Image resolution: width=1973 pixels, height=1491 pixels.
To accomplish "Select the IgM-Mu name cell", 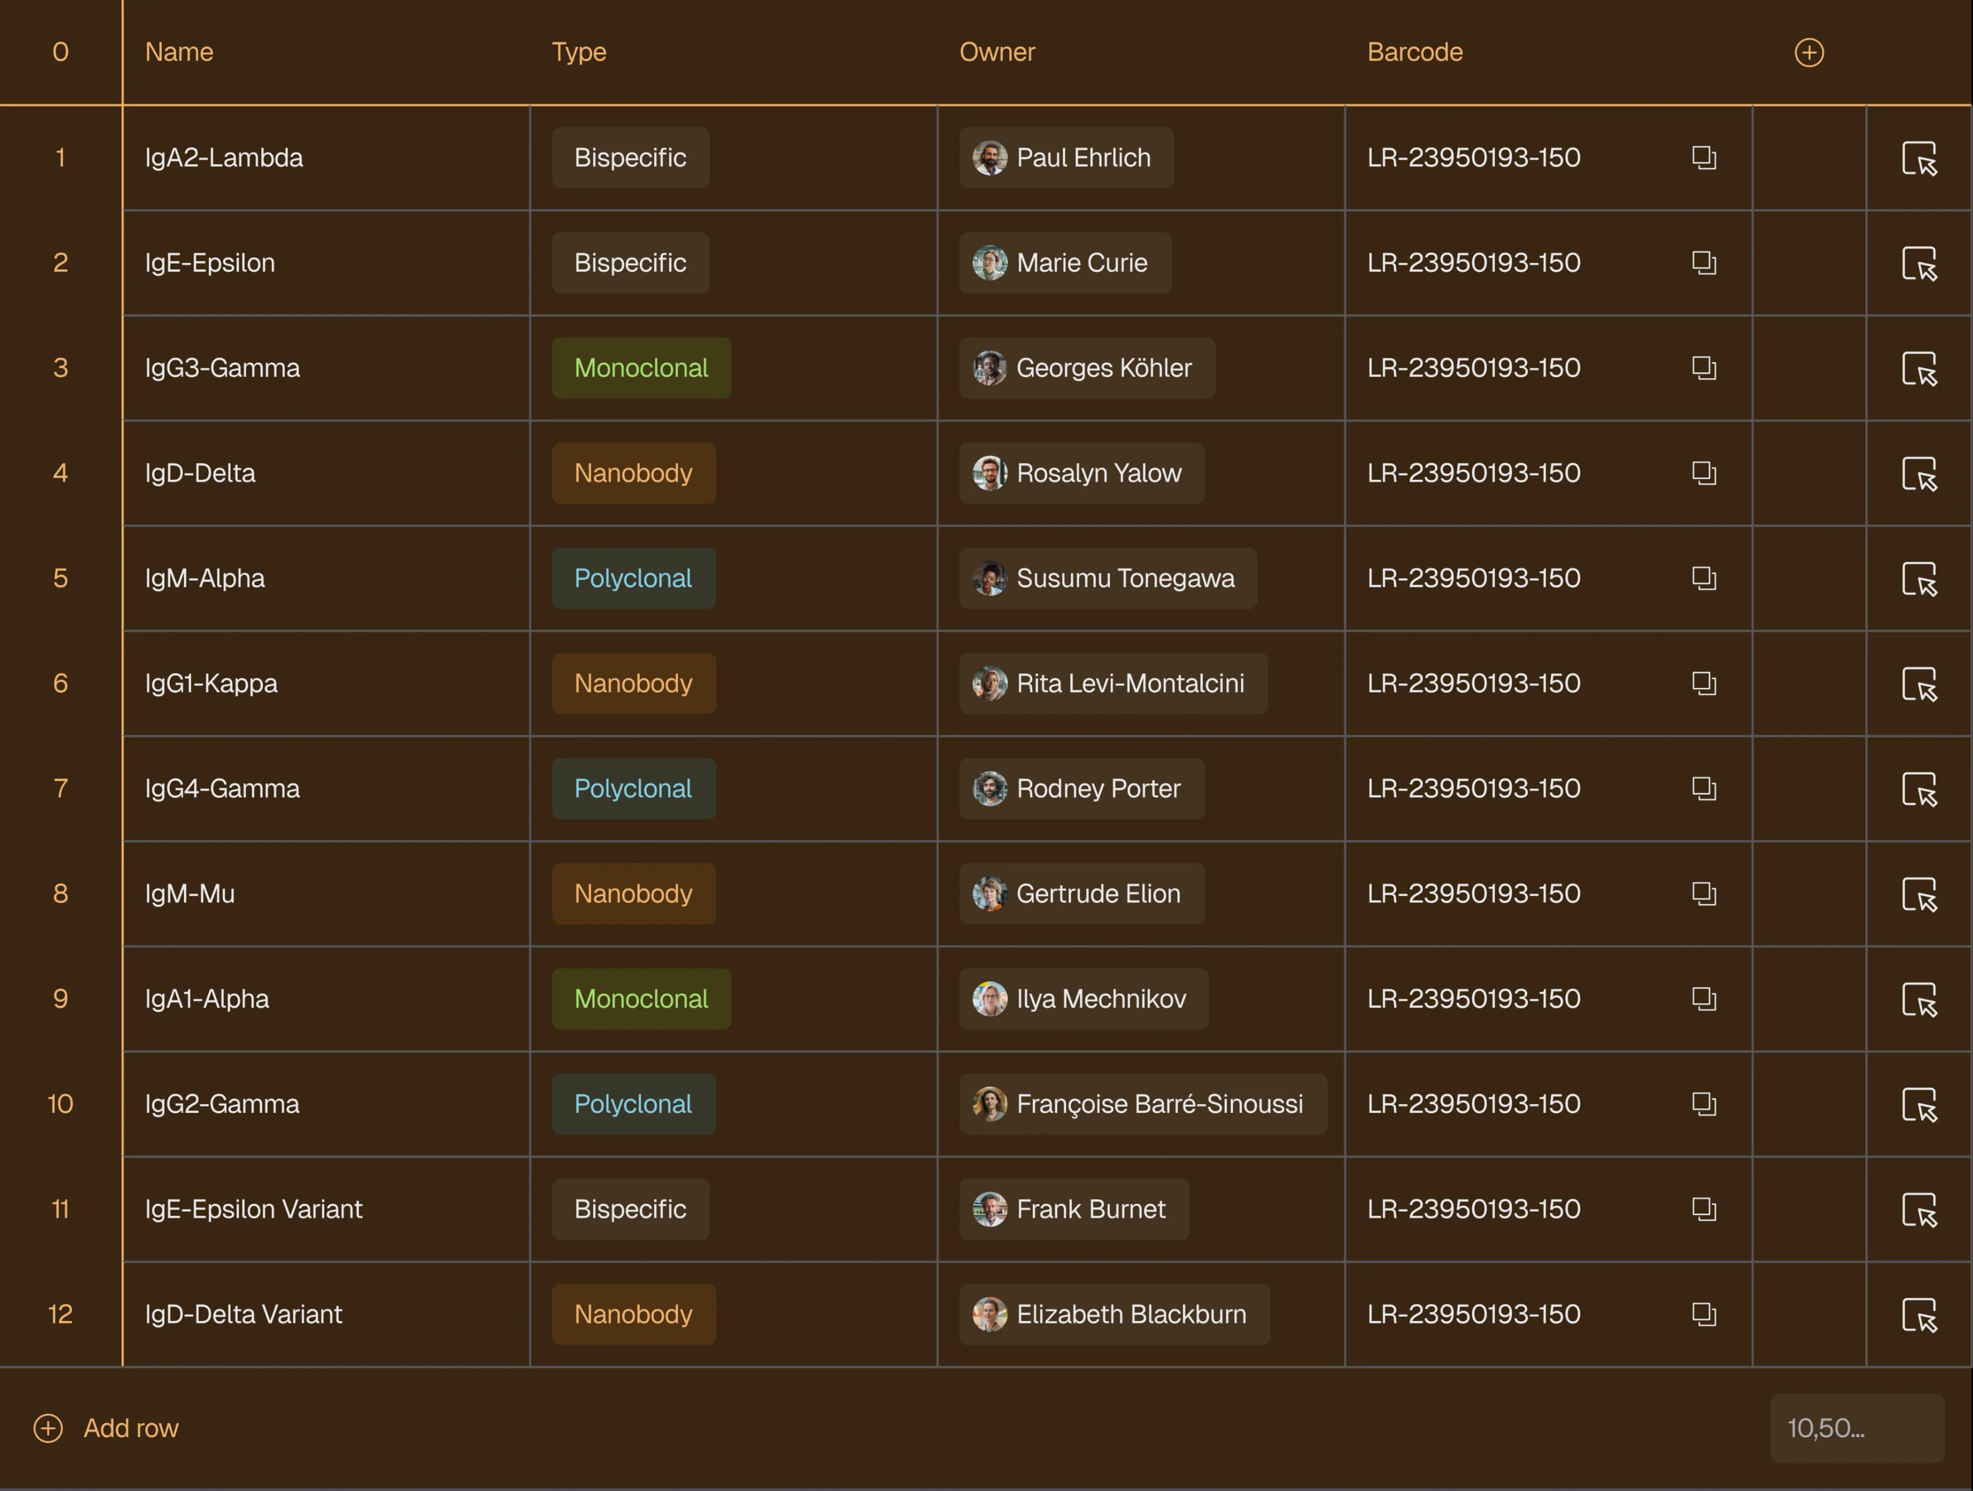I will (x=326, y=893).
